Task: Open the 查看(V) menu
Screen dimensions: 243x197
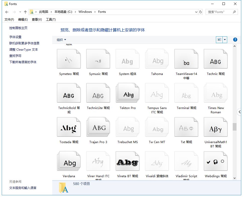Action: pyautogui.click(x=37, y=20)
